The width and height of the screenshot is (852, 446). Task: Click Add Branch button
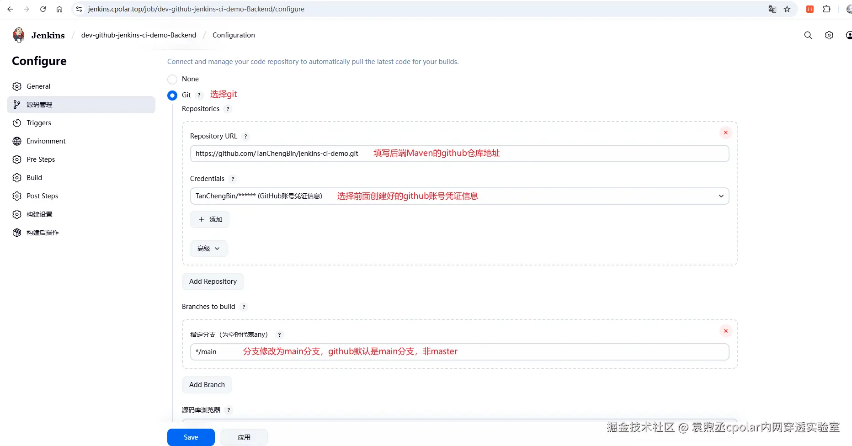tap(207, 385)
